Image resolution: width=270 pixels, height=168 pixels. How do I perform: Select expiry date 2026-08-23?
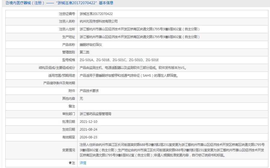(x=89, y=137)
